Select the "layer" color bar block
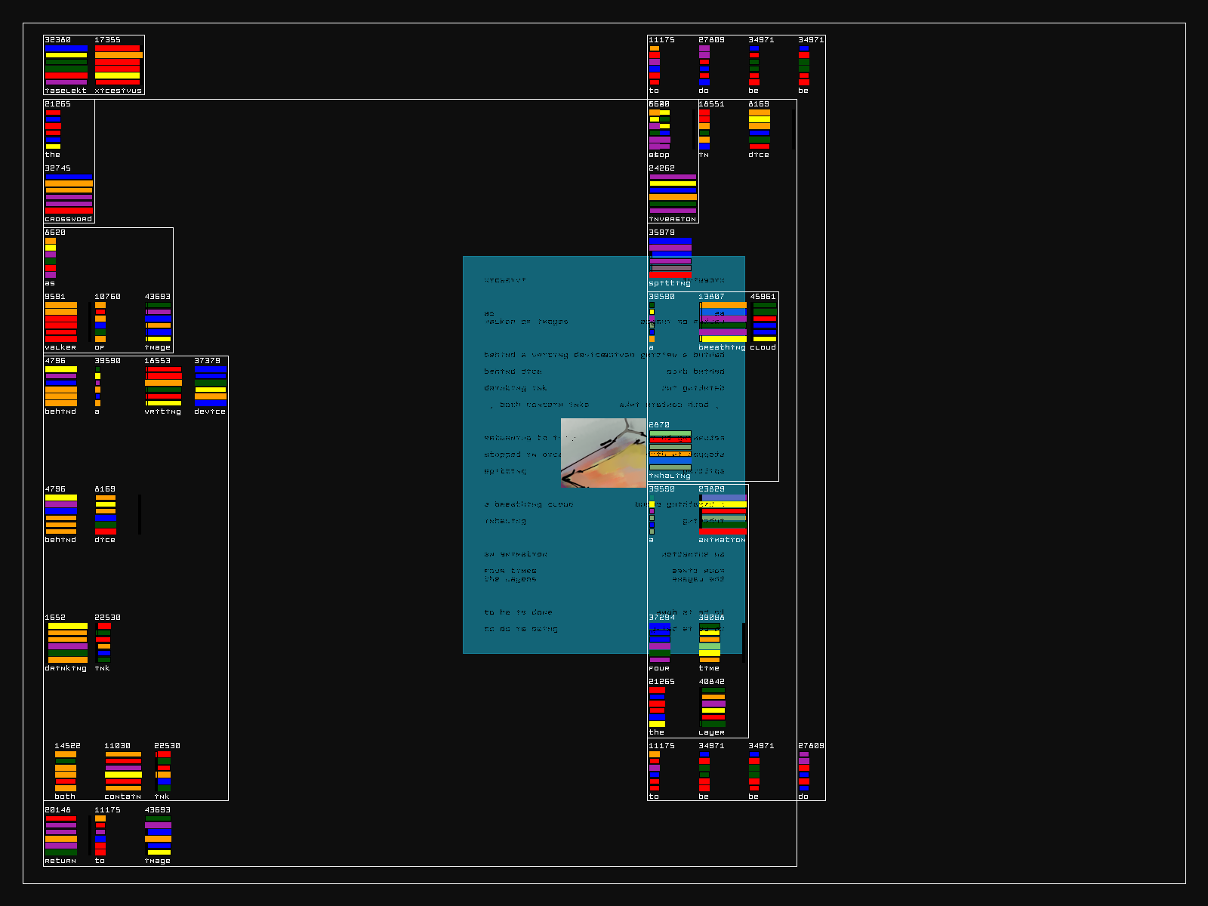Image resolution: width=1208 pixels, height=906 pixels. coord(713,707)
